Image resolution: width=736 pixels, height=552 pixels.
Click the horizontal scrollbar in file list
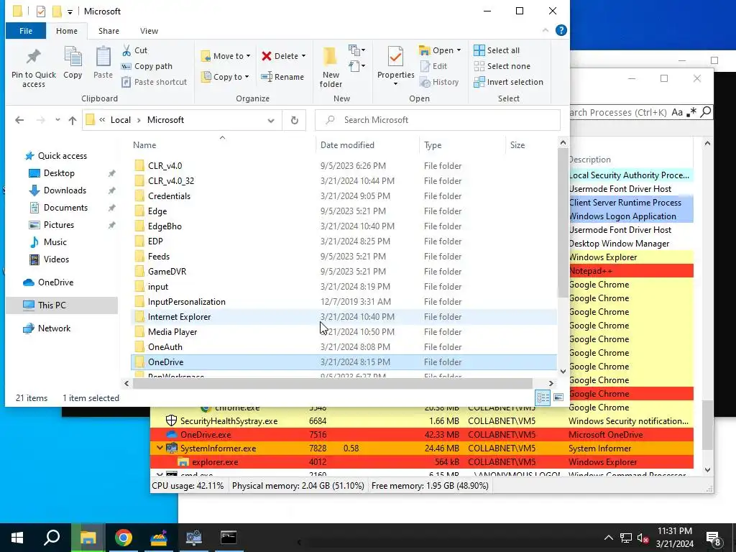point(332,384)
